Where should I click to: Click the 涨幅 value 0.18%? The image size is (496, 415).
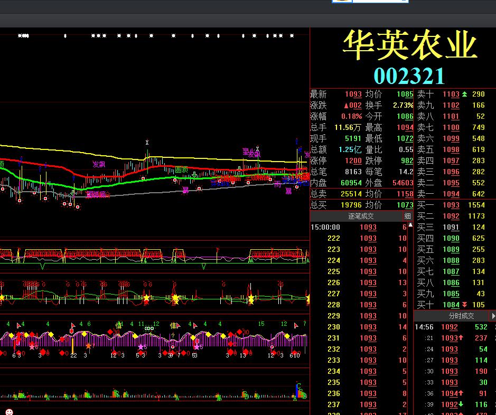[351, 116]
